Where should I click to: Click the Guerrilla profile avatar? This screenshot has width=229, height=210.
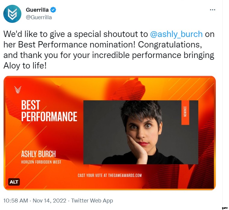click(12, 14)
